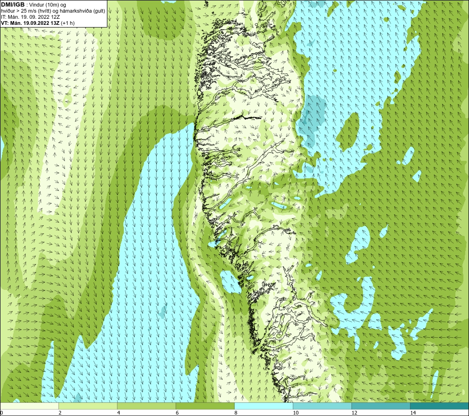Click the scale label '14'
The width and height of the screenshot is (469, 416).
point(413,413)
